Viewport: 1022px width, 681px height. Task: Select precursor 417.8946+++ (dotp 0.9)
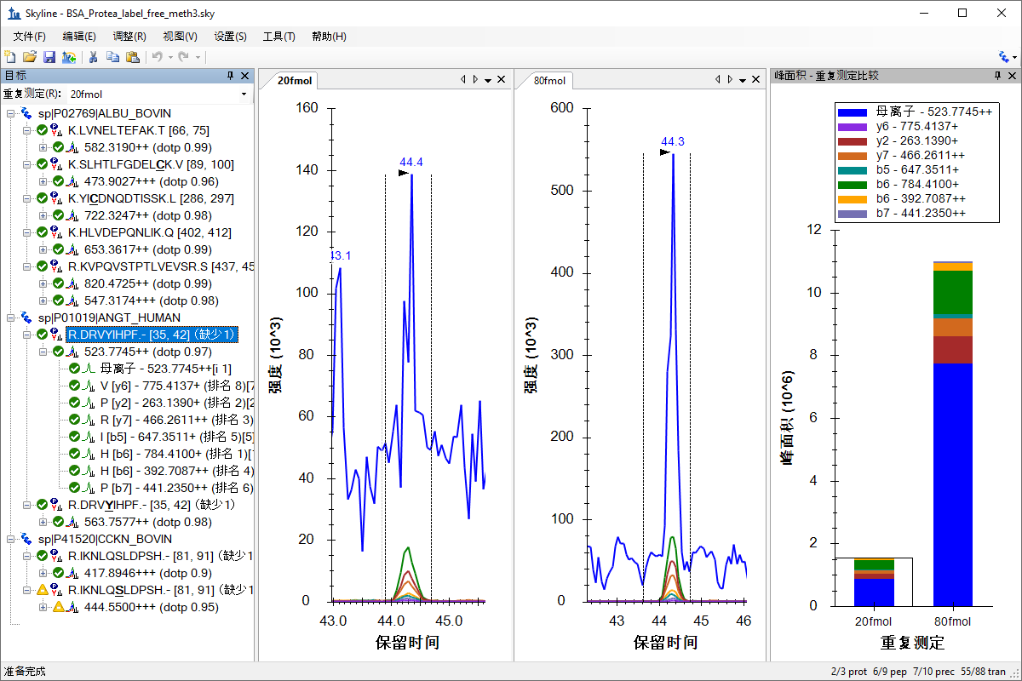coord(148,573)
